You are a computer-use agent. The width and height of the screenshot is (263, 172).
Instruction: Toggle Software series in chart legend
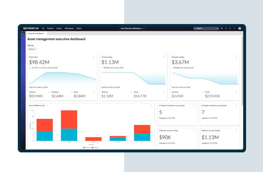click(95, 147)
